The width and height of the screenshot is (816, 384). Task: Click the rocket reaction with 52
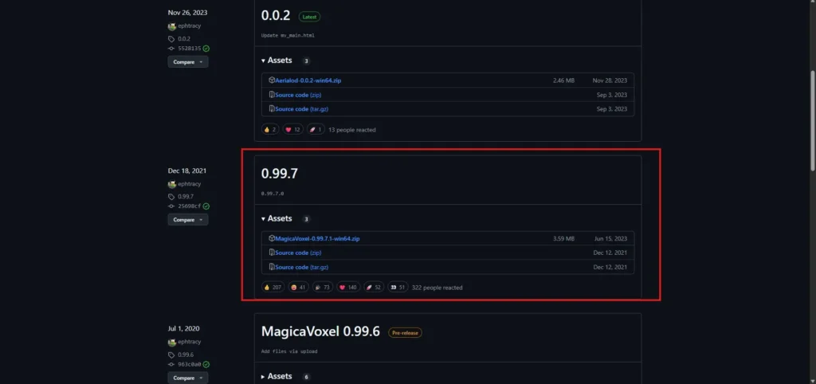pos(373,287)
